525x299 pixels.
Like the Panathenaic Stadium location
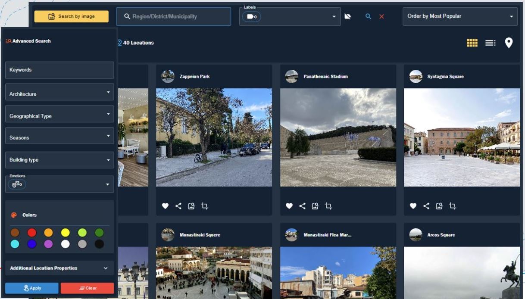pyautogui.click(x=289, y=206)
